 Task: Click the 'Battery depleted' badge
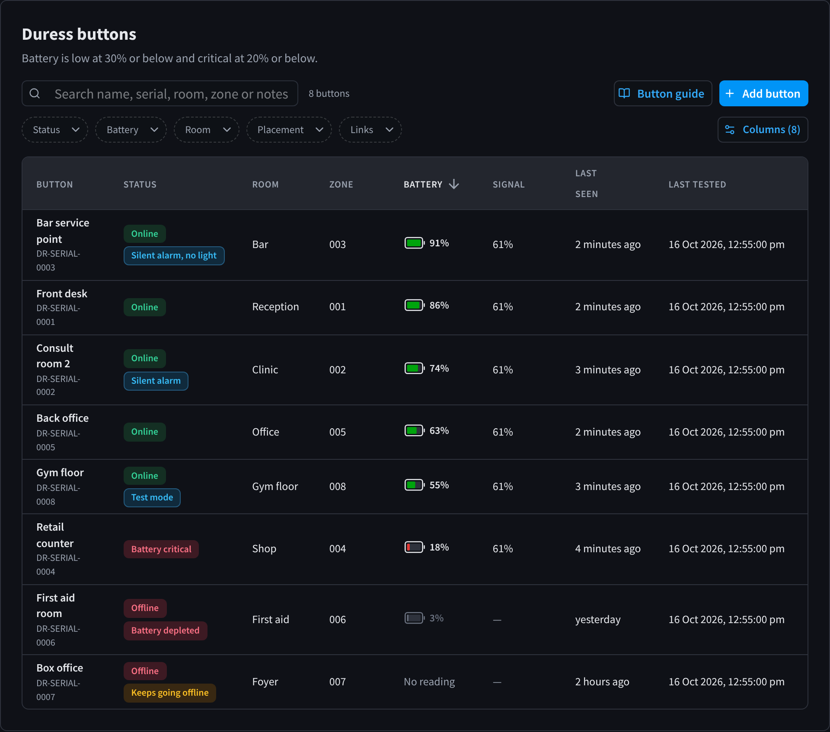click(165, 630)
